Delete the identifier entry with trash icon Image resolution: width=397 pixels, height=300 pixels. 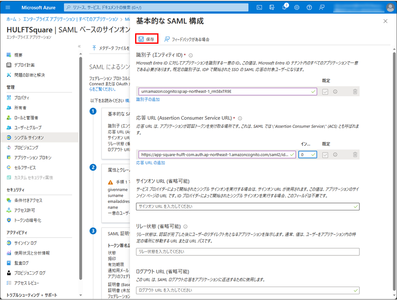355,92
